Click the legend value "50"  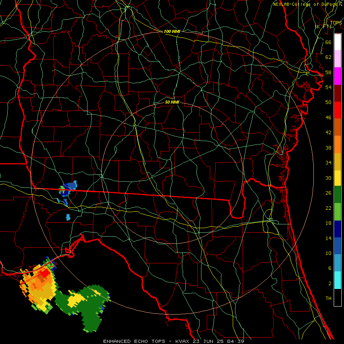328,102
